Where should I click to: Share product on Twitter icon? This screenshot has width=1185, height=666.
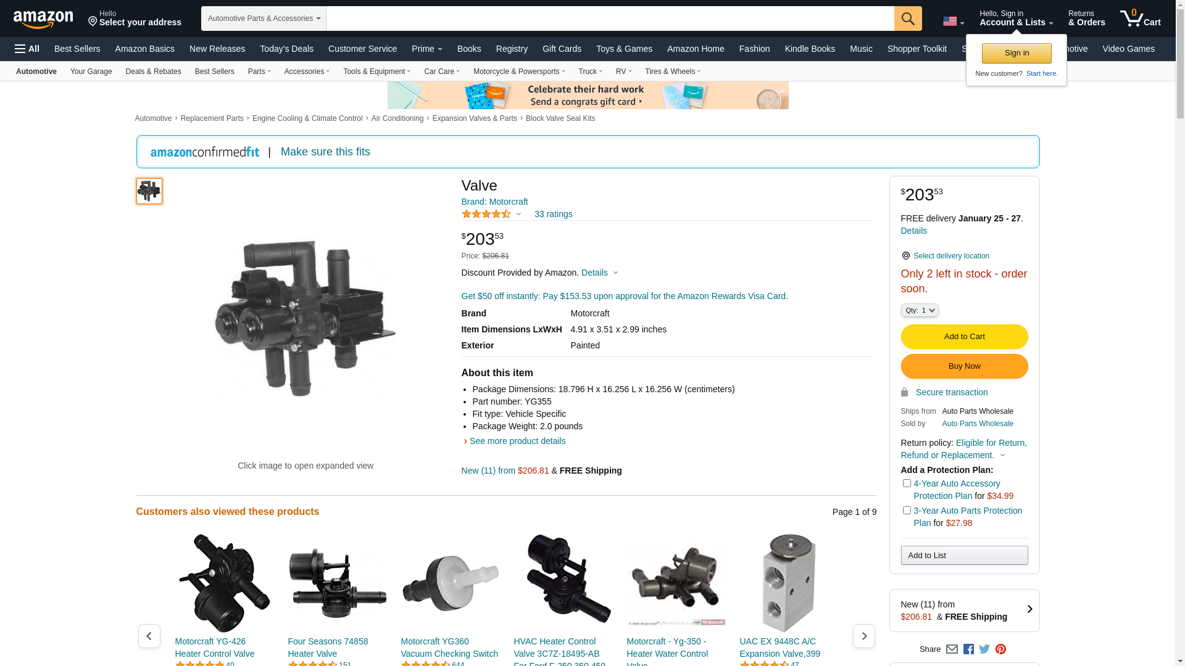[984, 649]
